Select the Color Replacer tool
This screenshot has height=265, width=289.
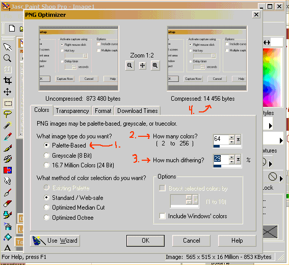8,170
